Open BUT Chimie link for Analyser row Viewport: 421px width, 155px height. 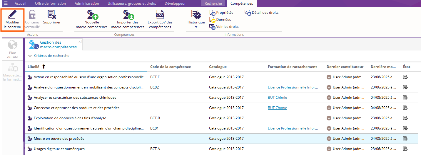[x=277, y=98]
